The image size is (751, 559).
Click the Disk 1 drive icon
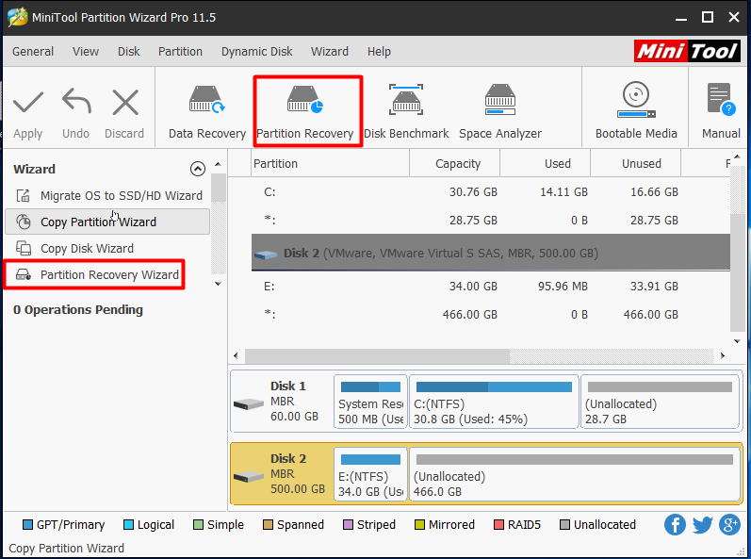pyautogui.click(x=248, y=404)
